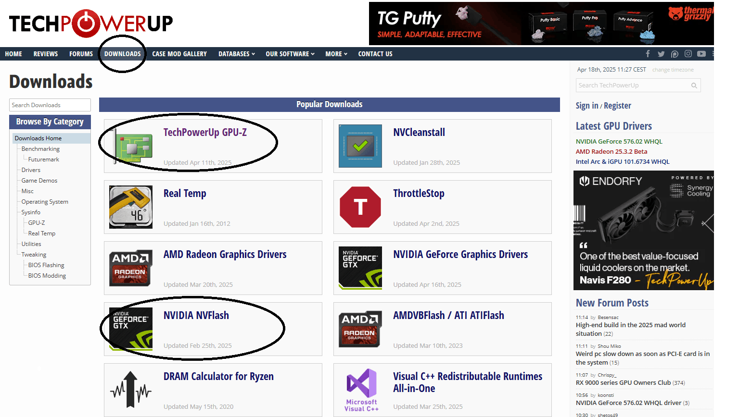The image size is (739, 417).
Task: Open the Reviews menu item
Action: 46,54
